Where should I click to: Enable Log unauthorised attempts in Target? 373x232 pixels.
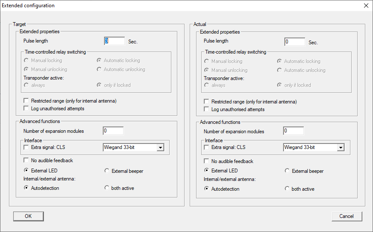26,109
